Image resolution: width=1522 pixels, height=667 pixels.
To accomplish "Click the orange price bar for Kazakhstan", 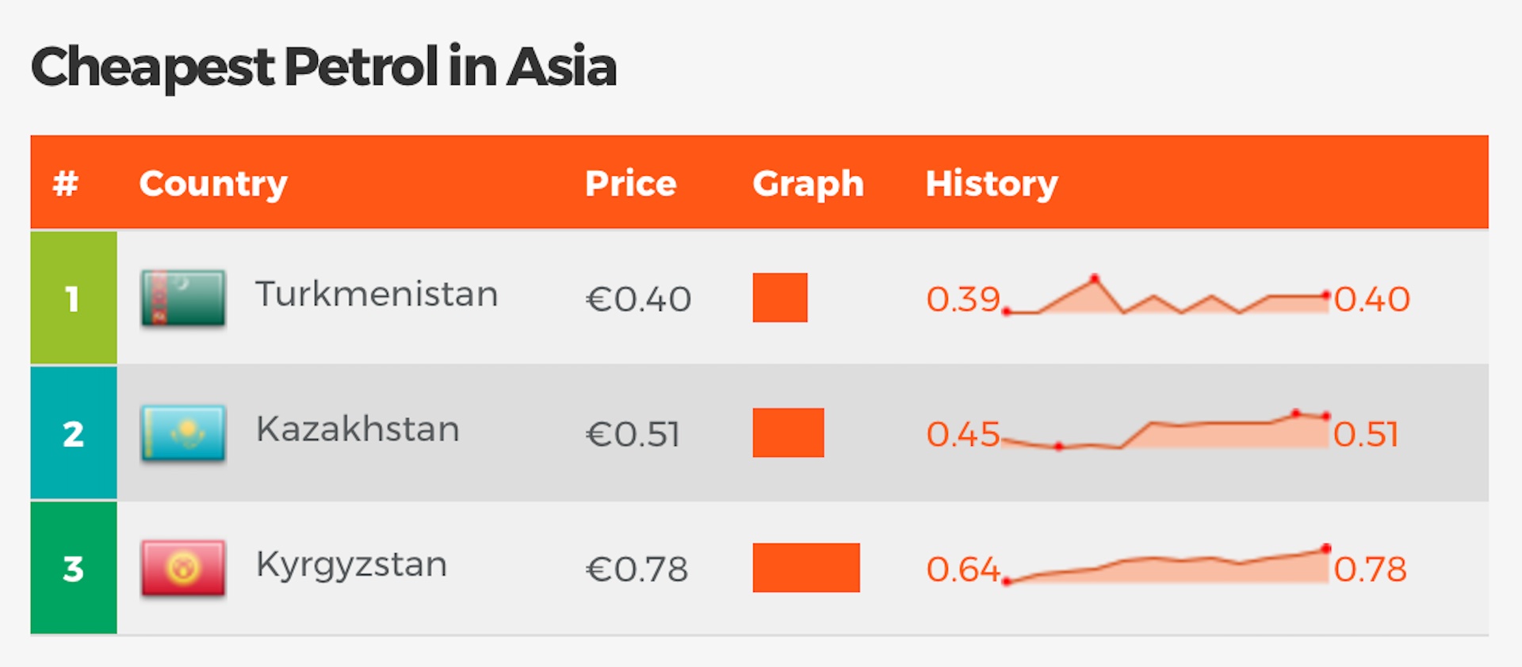I will click(789, 433).
